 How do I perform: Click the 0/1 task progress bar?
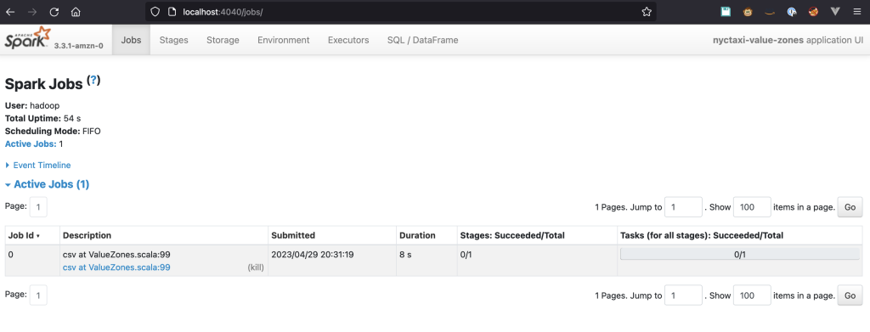point(740,255)
